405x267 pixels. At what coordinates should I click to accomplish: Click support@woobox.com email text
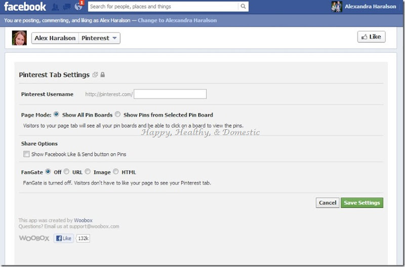click(94, 226)
